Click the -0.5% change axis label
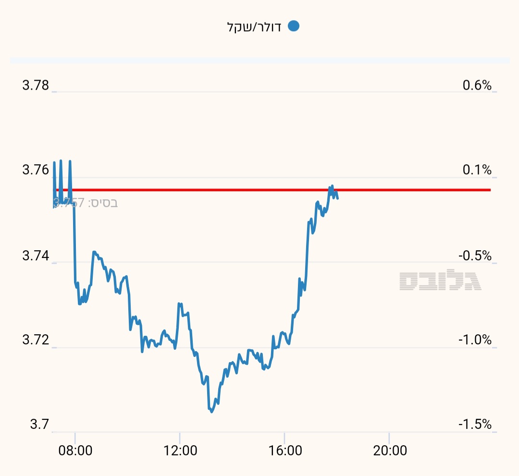519x476 pixels. point(475,256)
